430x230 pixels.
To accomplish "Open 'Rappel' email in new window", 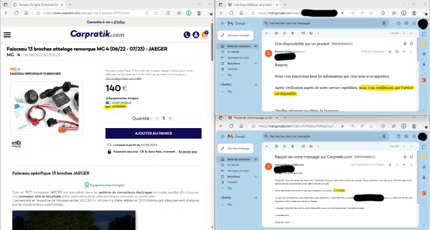I will click(412, 157).
